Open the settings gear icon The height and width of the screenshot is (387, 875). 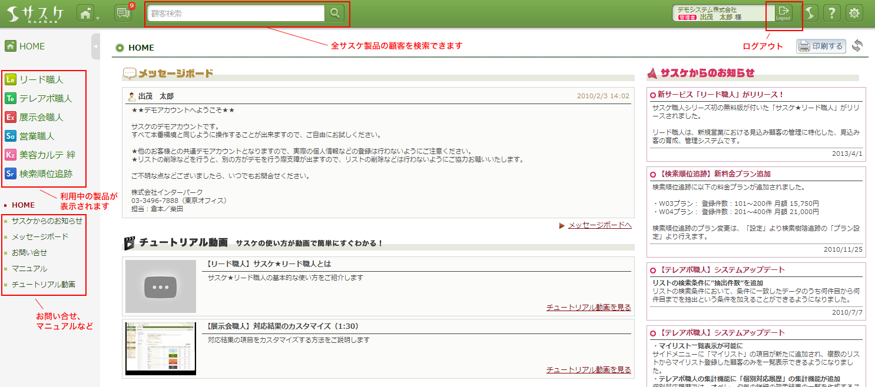tap(854, 13)
